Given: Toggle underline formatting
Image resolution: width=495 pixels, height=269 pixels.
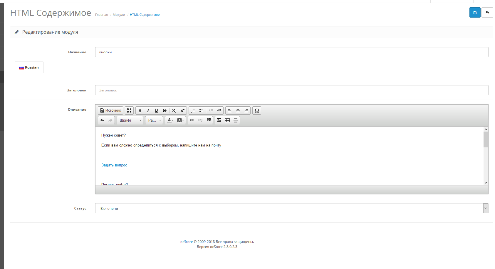Looking at the screenshot, I should click(156, 110).
